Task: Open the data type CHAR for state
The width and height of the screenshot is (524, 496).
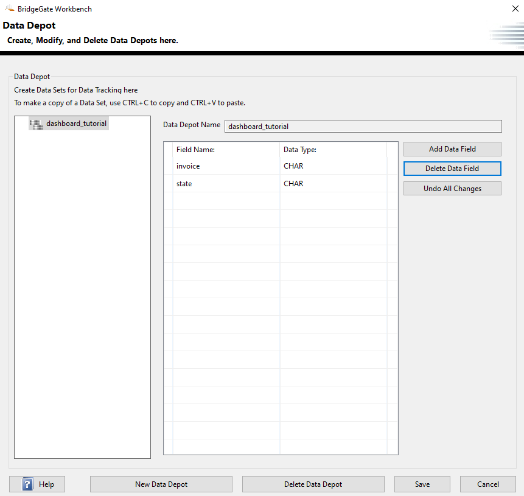Action: 333,184
